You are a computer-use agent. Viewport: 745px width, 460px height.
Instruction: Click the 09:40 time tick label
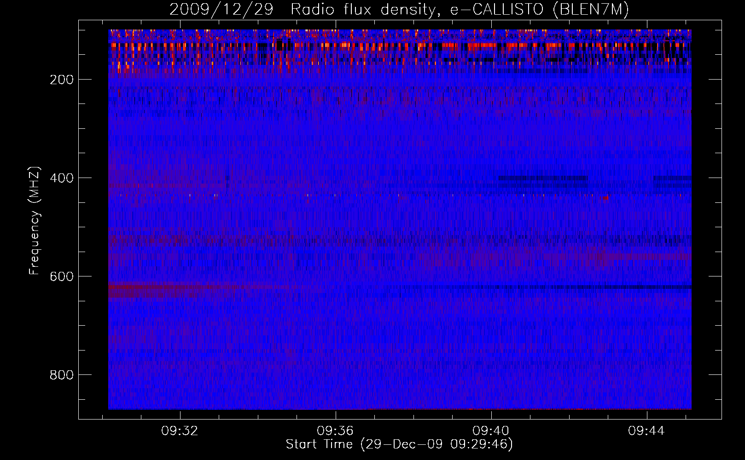click(491, 431)
